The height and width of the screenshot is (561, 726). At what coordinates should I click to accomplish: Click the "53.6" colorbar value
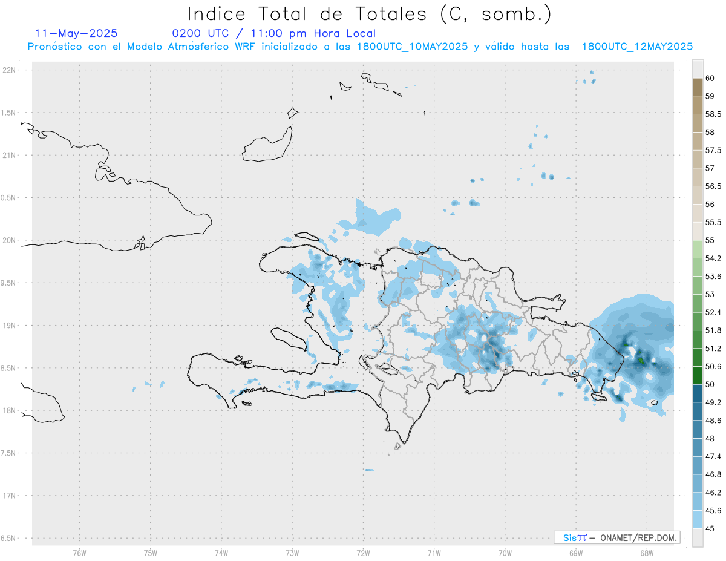pos(713,277)
